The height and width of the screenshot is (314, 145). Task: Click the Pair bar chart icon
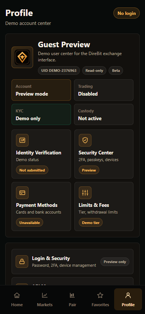point(72,295)
